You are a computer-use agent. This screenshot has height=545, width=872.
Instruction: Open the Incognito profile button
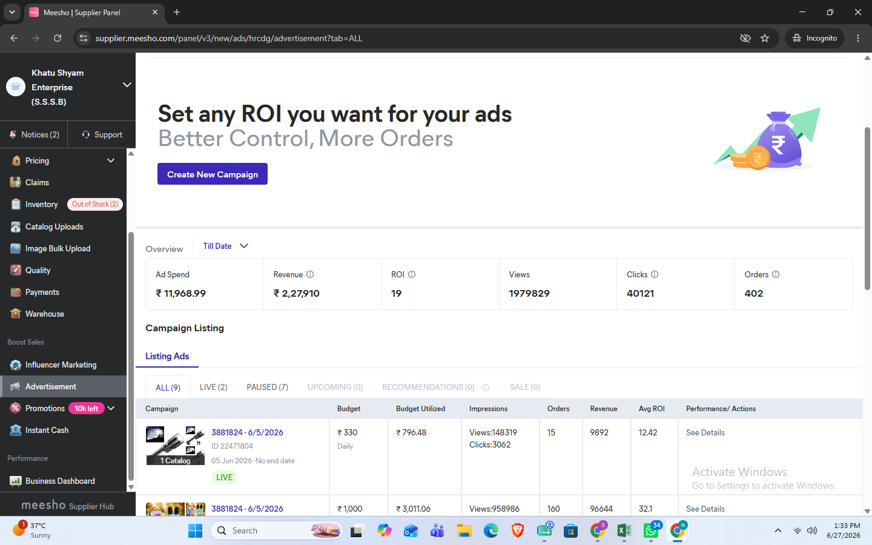(x=814, y=38)
